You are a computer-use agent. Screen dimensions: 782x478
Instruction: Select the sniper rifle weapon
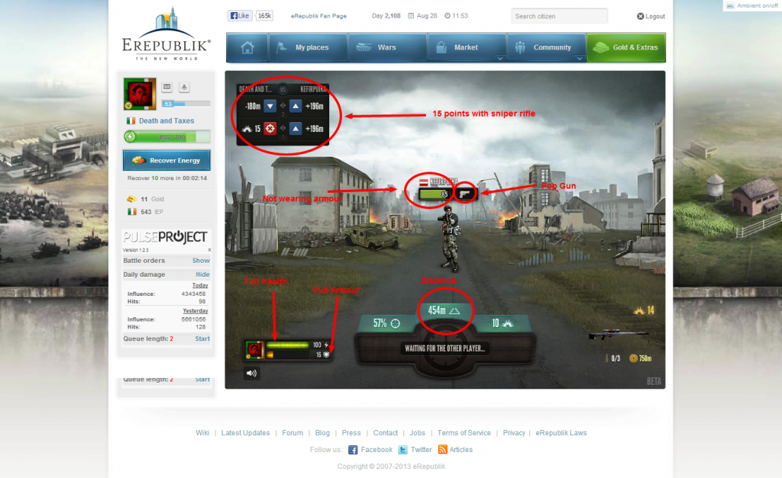(x=618, y=334)
